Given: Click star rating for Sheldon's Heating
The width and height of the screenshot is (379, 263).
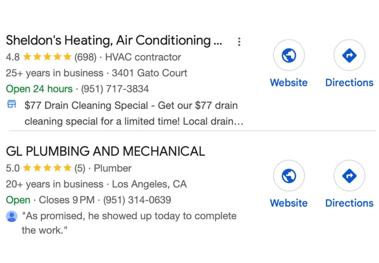Looking at the screenshot, I should tap(47, 57).
